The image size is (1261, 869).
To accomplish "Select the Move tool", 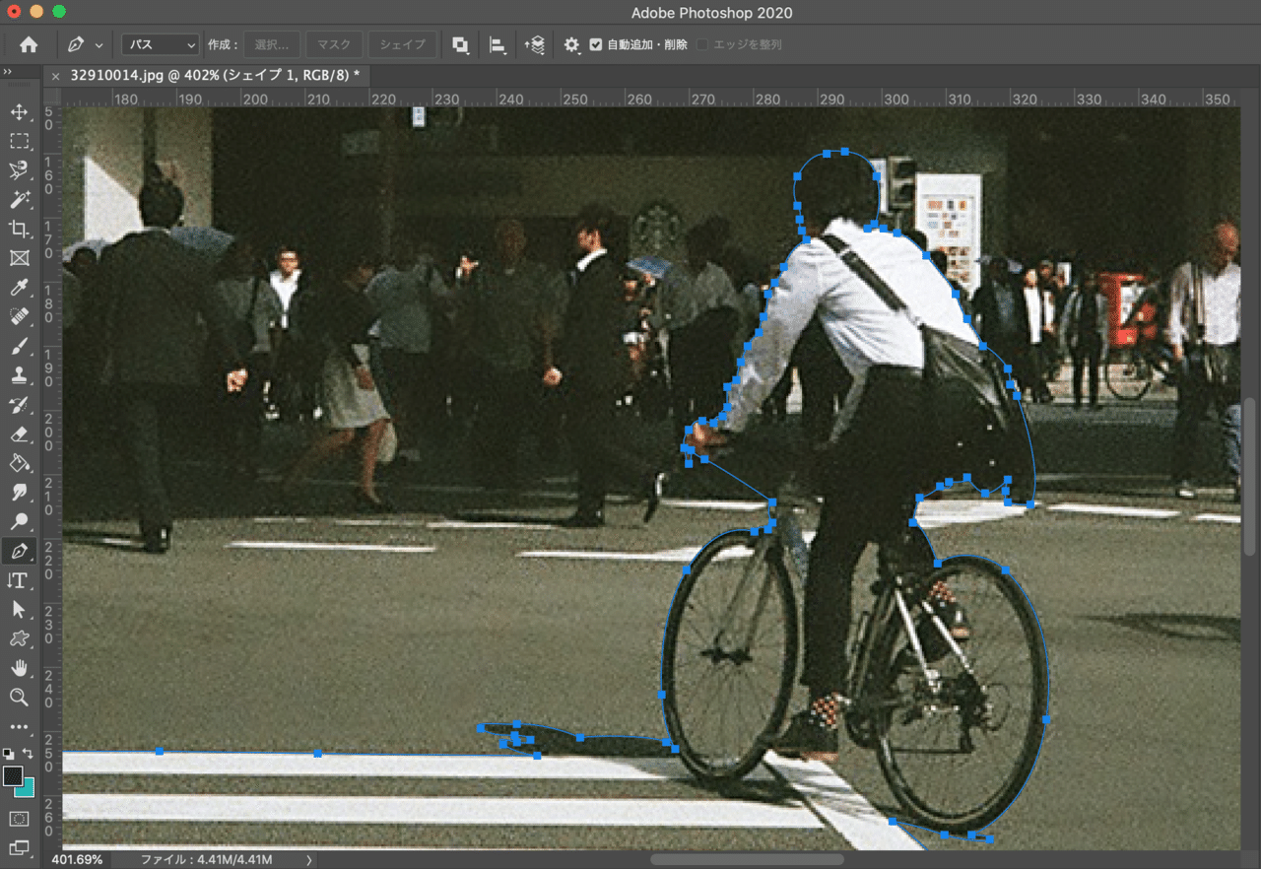I will point(19,112).
